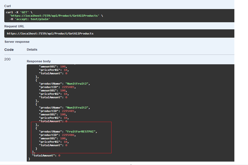Screen dimensions: 248x165
Task: Click the totalAmount value 0 at the bottom
Action: click(x=59, y=155)
